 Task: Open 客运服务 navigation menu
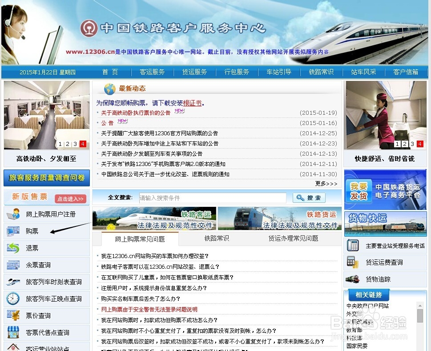coord(152,72)
